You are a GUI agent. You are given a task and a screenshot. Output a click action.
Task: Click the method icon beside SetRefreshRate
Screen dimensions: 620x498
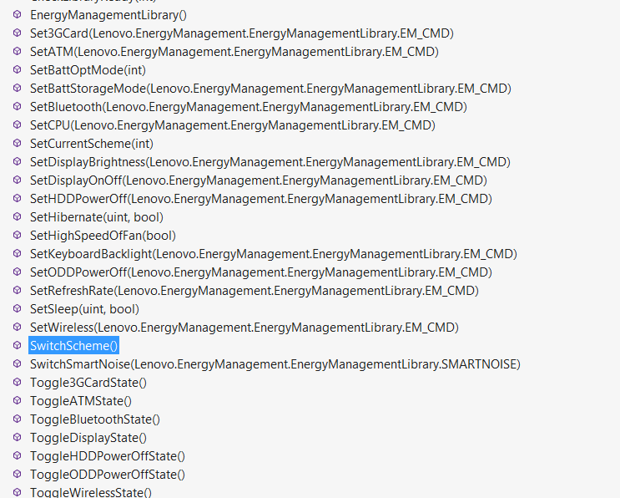pos(17,291)
